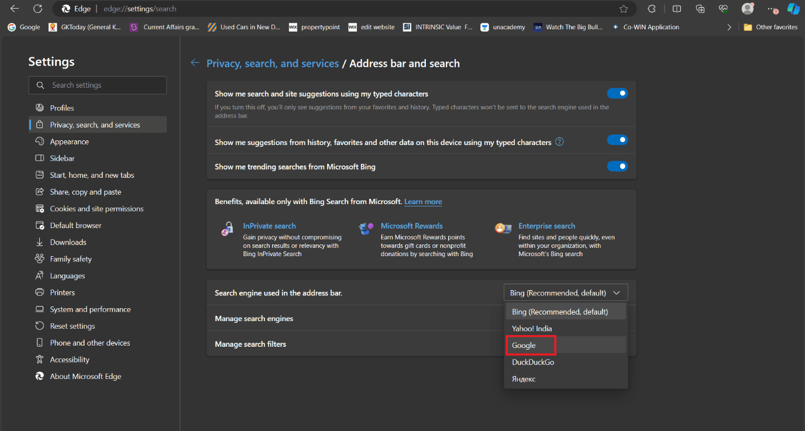Go to Privacy, search, and services breadcrumb
The width and height of the screenshot is (805, 431).
click(x=273, y=63)
